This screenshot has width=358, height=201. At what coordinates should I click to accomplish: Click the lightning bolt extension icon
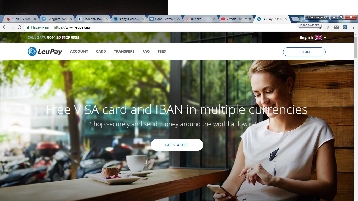[328, 27]
